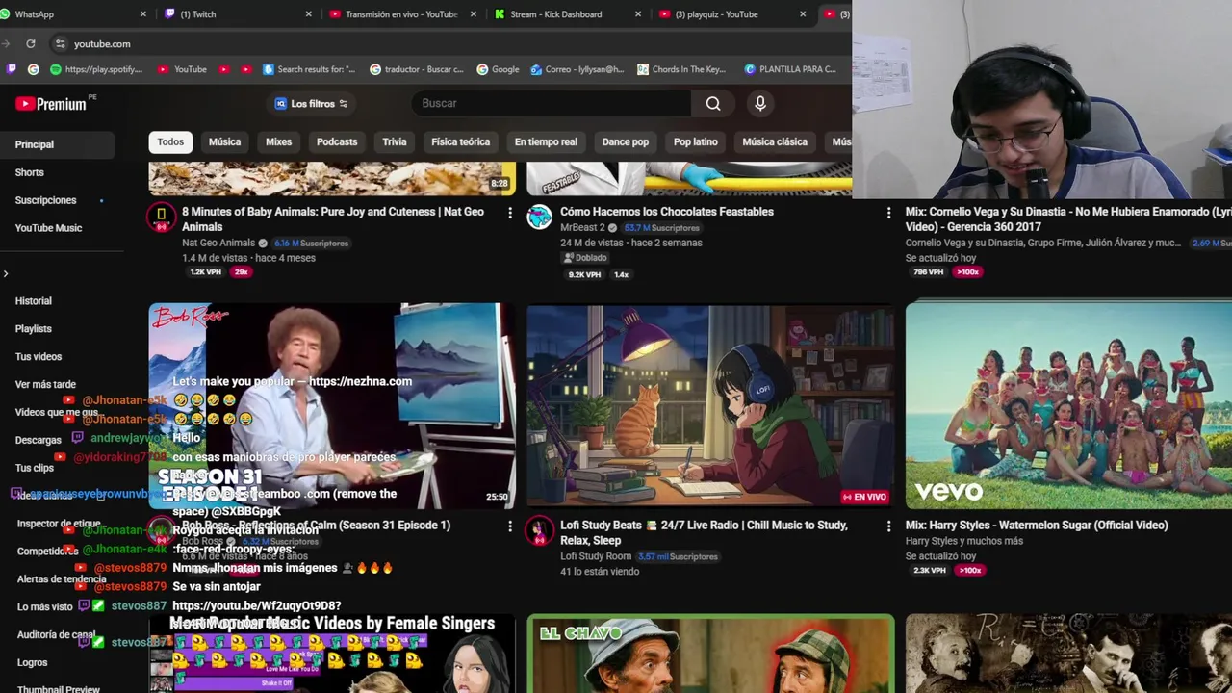Screen dimensions: 1232x693
Task: Click the youtube.com address bar
Action: click(x=452, y=43)
